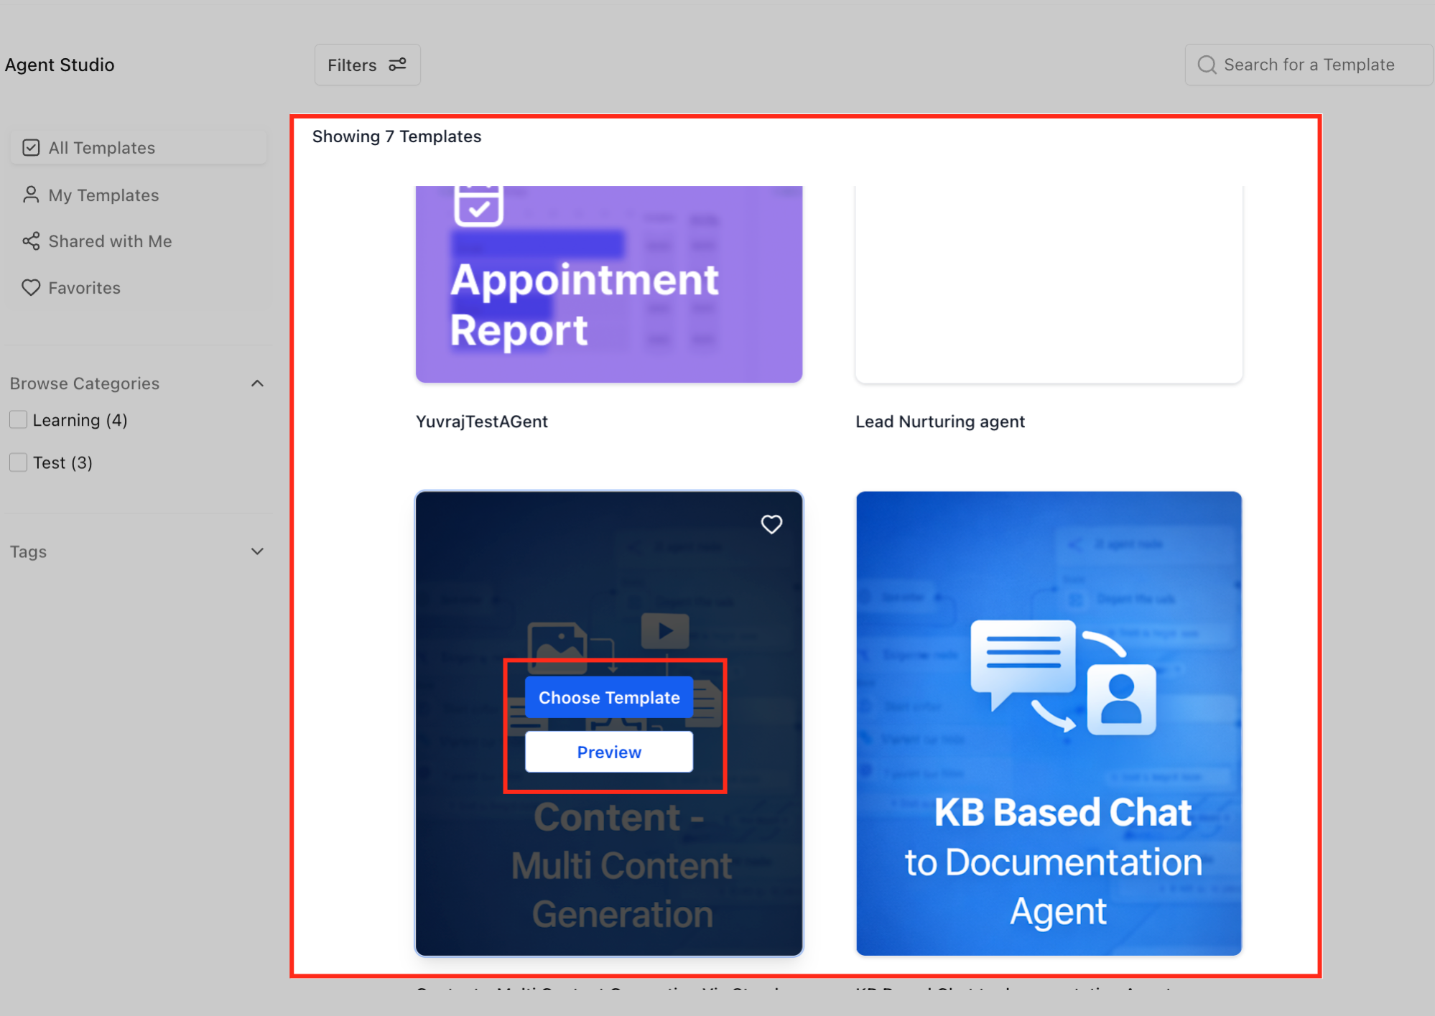Expand the Tags section
The image size is (1435, 1016).
(257, 551)
